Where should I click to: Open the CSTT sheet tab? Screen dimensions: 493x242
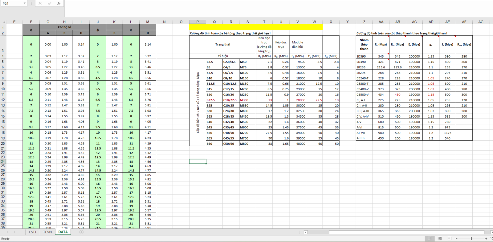click(x=33, y=232)
